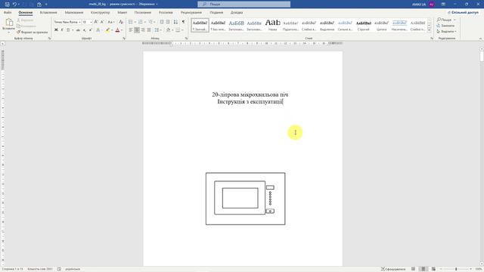Switch to the Посилання tab
Image resolution: width=484 pixels, height=272 pixels.
tap(143, 13)
